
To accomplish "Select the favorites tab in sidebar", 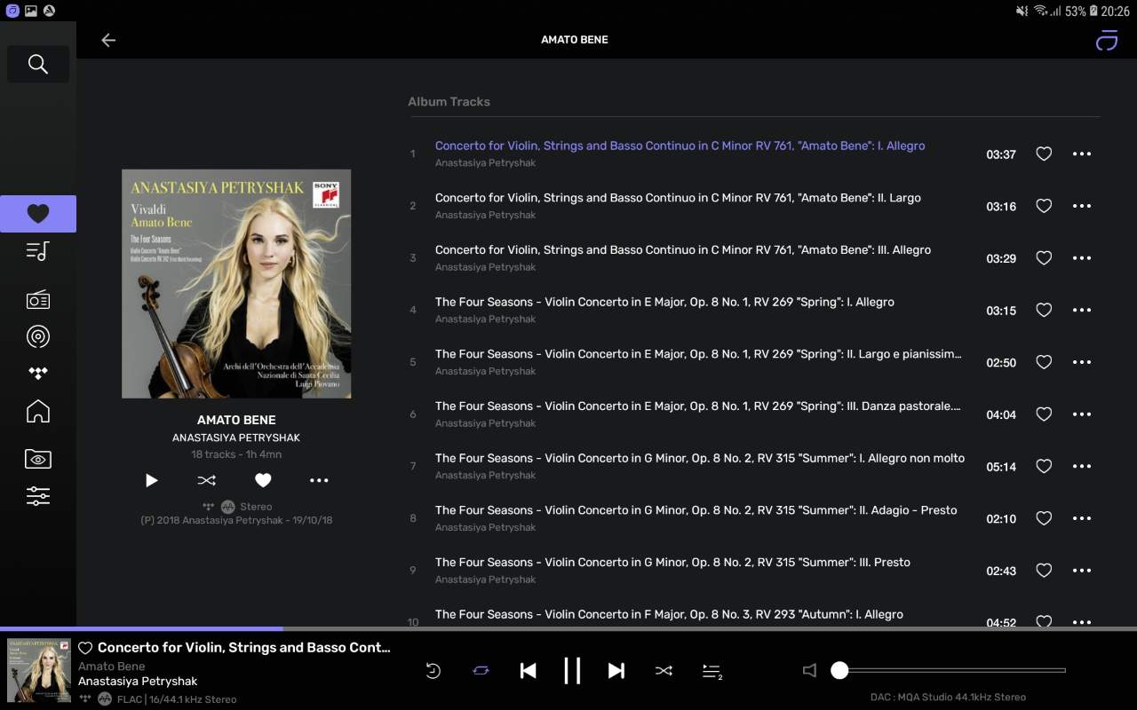I will (x=38, y=214).
